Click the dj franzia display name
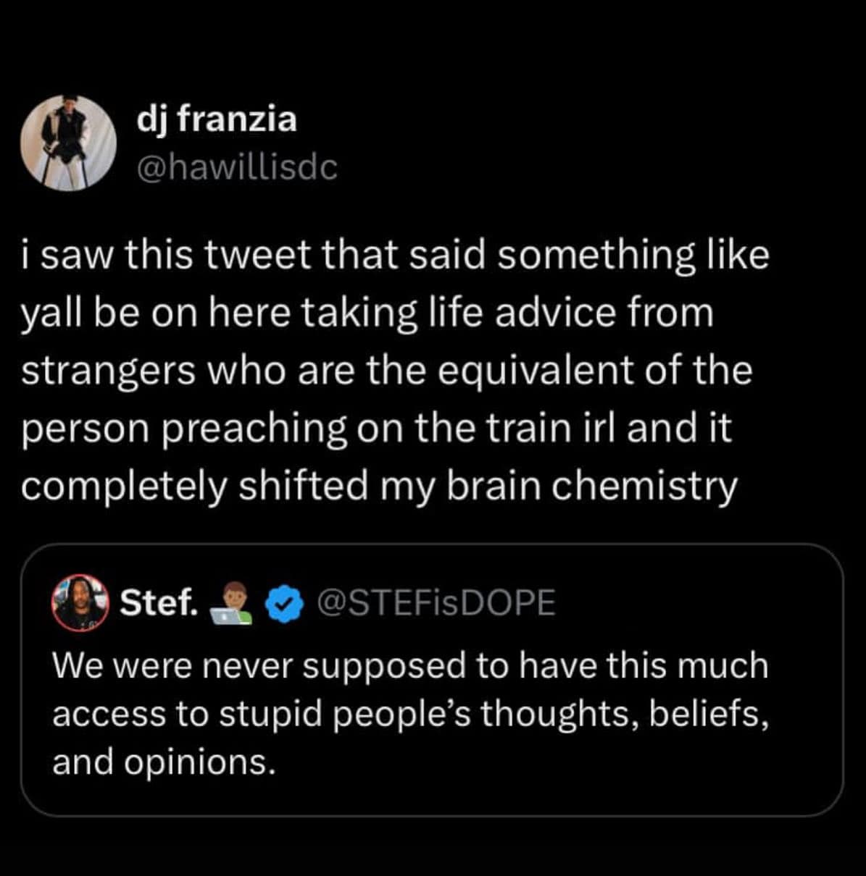This screenshot has height=876, width=866. pyautogui.click(x=217, y=118)
